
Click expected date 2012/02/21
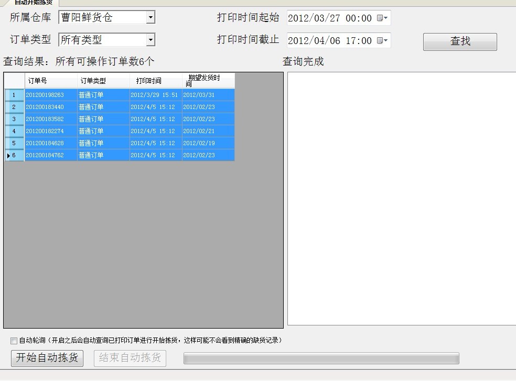(208, 131)
